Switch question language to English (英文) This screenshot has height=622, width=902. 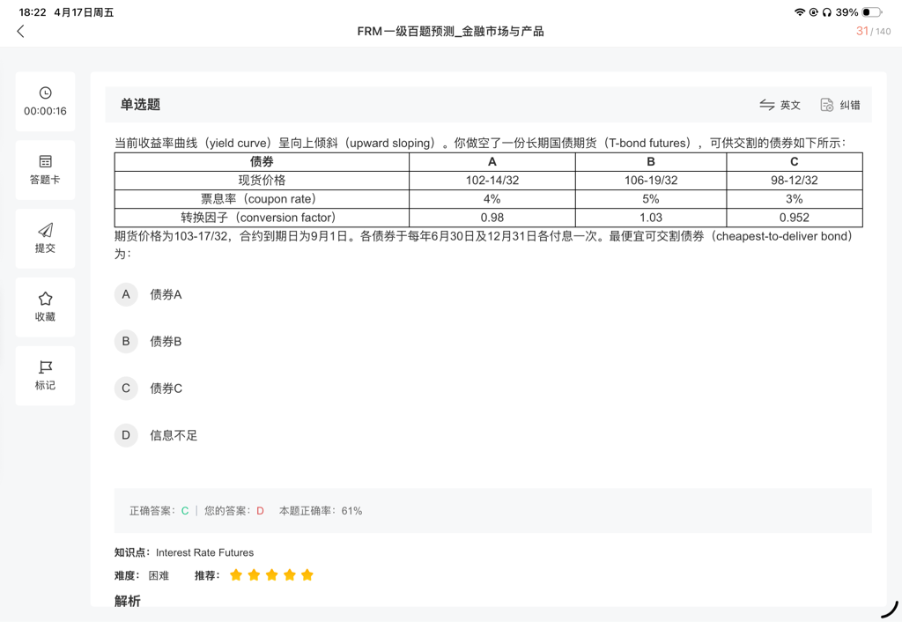780,105
